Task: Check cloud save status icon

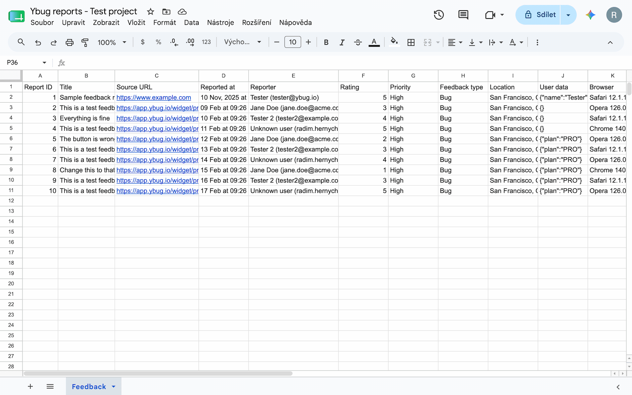Action: (182, 11)
